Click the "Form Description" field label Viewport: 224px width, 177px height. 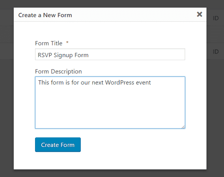click(x=58, y=71)
